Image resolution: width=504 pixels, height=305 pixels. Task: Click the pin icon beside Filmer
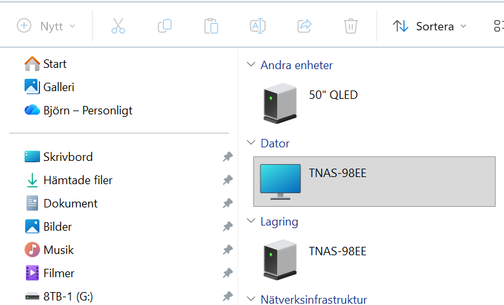click(227, 273)
